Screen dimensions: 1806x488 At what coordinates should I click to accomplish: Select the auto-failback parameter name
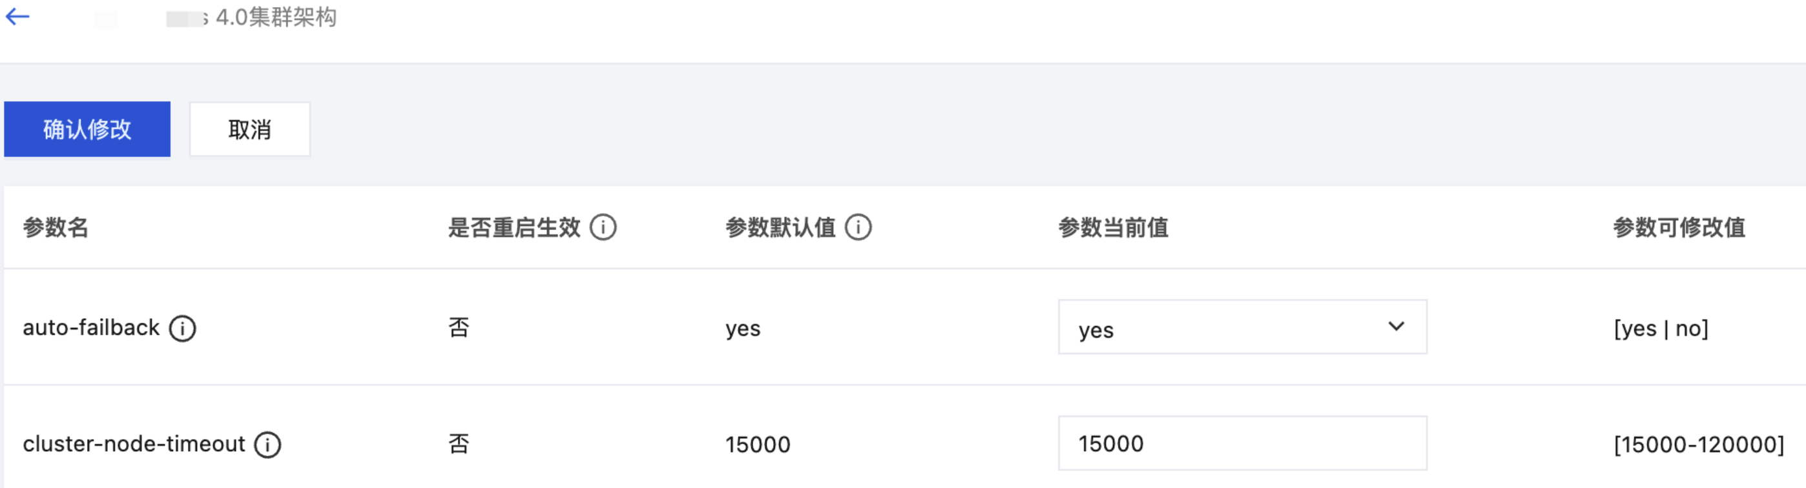point(91,328)
